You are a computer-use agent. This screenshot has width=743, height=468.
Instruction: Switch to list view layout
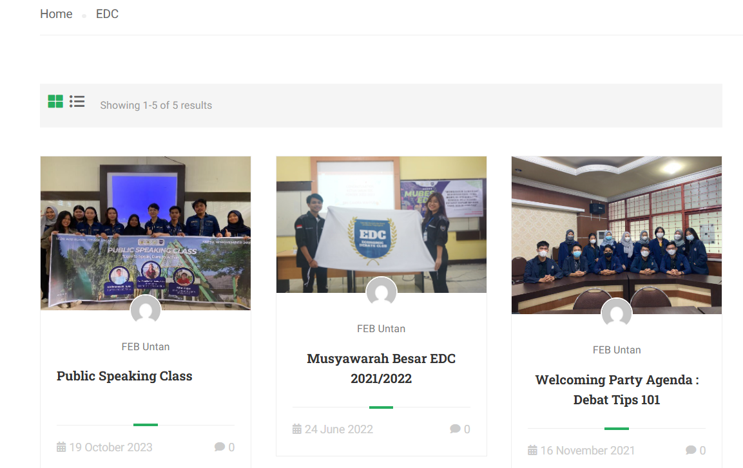(x=77, y=101)
